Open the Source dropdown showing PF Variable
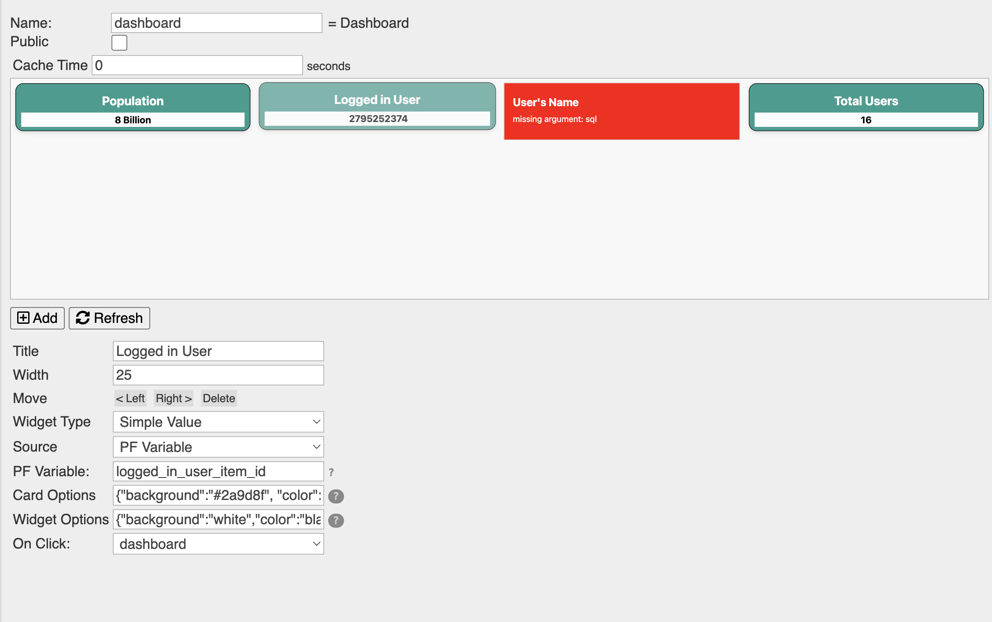This screenshot has width=992, height=622. [x=218, y=447]
